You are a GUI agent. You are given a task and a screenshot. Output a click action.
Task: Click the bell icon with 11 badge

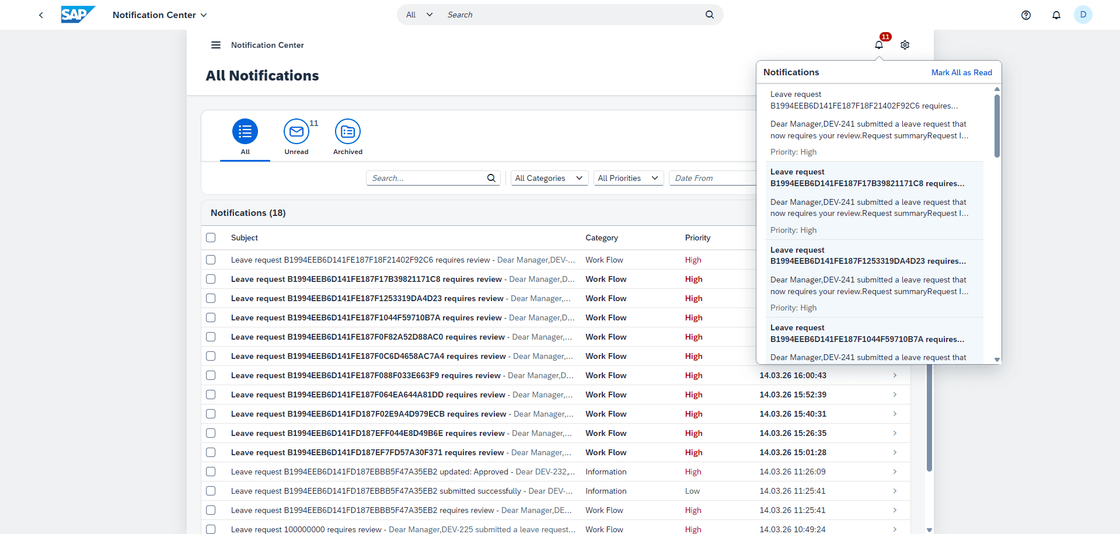tap(879, 44)
